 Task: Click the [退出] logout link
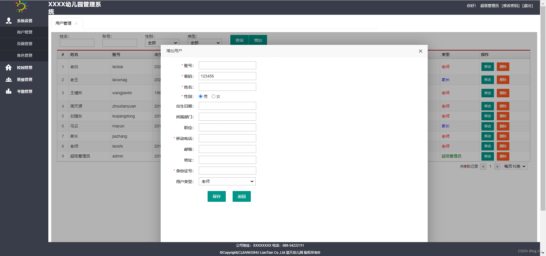click(528, 6)
